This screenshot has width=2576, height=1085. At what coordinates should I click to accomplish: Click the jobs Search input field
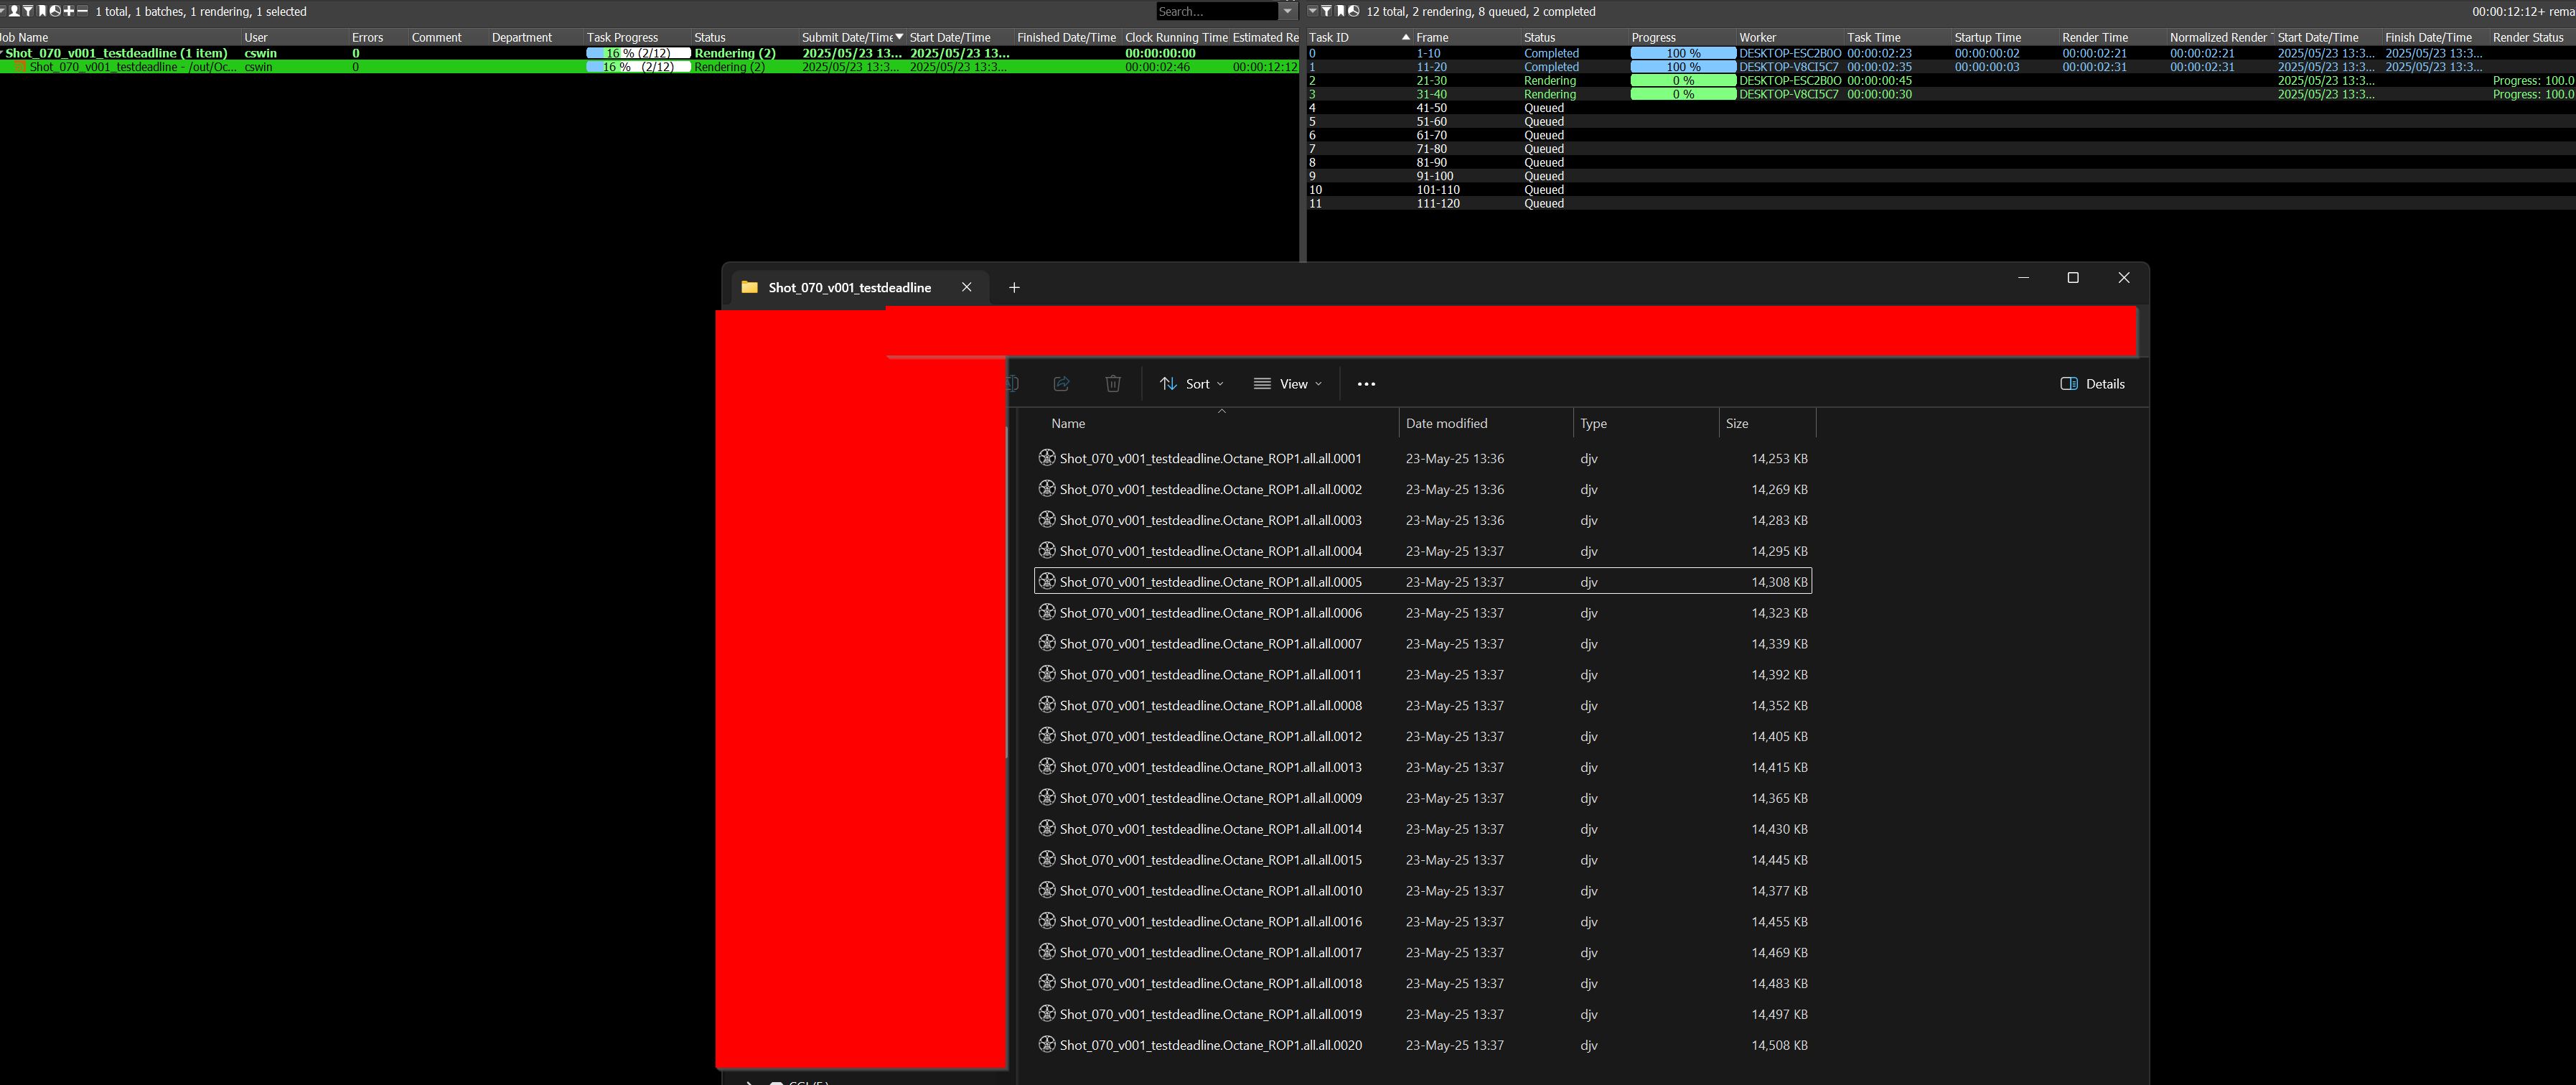(1215, 11)
